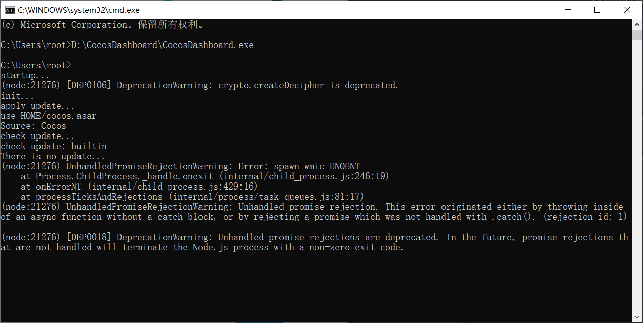This screenshot has height=323, width=643.
Task: Click the window title text C:\WINDOWS\system32\cmd.exe
Action: [78, 10]
